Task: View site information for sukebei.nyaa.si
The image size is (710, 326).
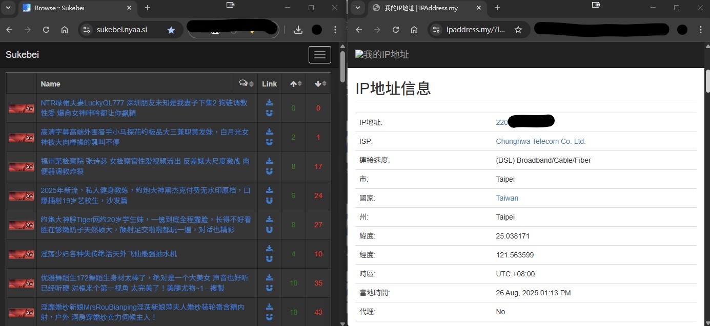Action: (87, 30)
